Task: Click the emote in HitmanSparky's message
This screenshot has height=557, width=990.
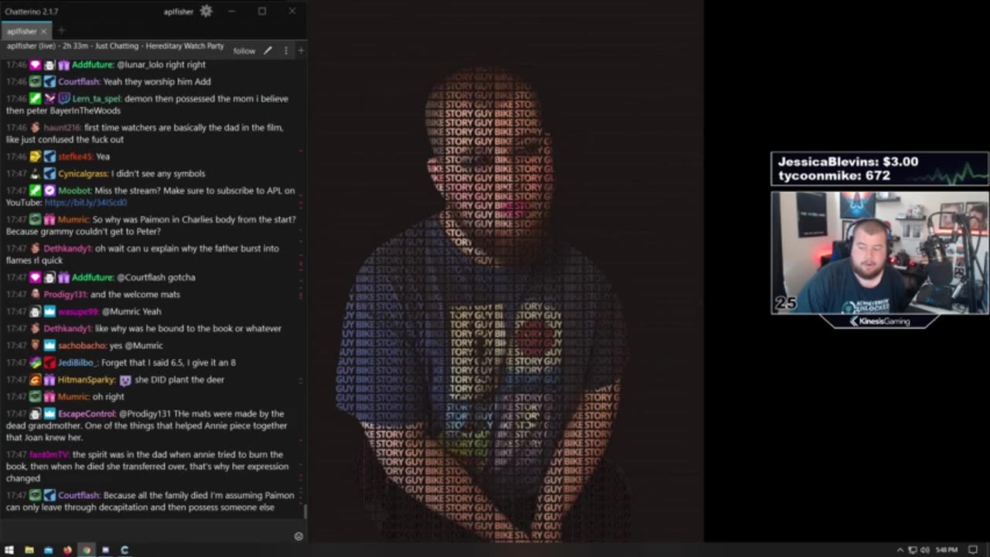Action: [x=125, y=380]
